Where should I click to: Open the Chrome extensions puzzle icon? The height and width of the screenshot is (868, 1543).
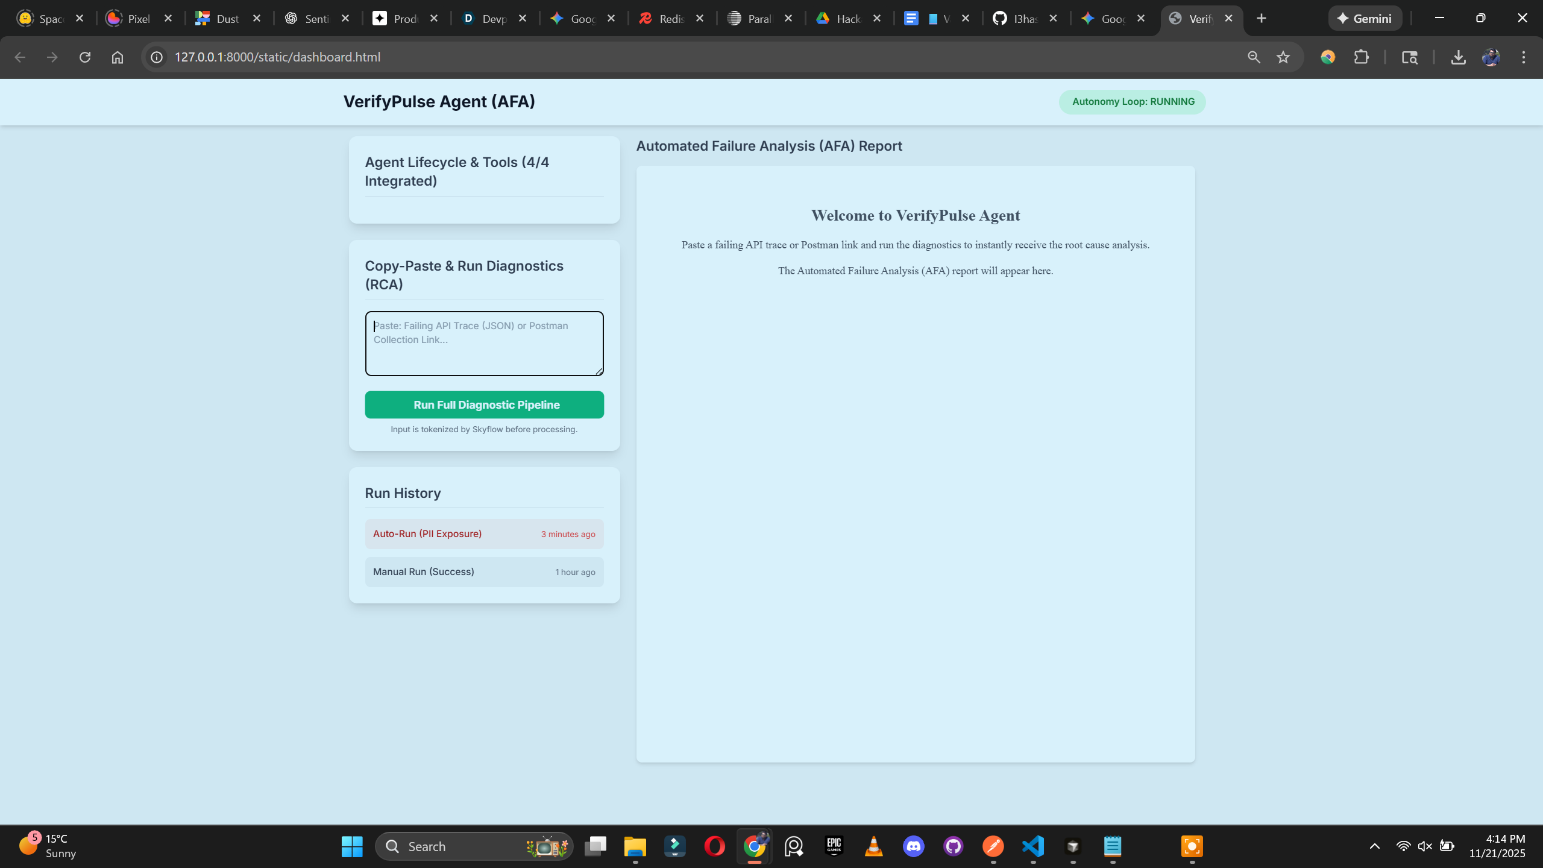pos(1361,57)
